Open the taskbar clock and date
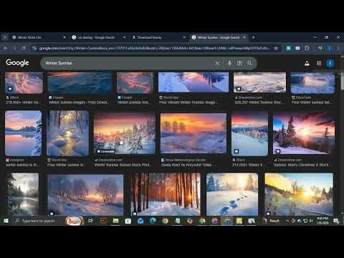344x258 pixels. pyautogui.click(x=322, y=221)
